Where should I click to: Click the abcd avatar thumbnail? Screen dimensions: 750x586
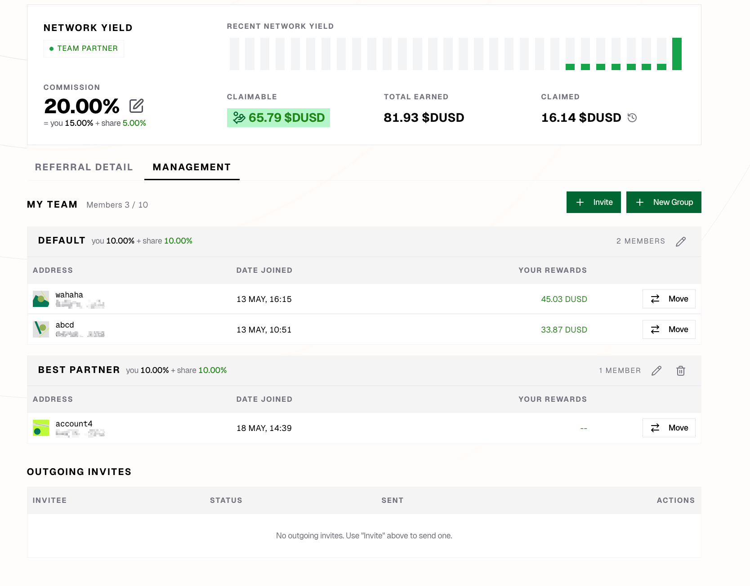[x=41, y=329]
